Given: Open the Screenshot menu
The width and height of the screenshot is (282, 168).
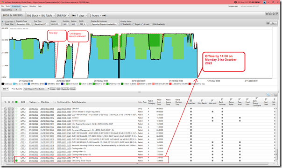Looking at the screenshot, I should point(16,6).
